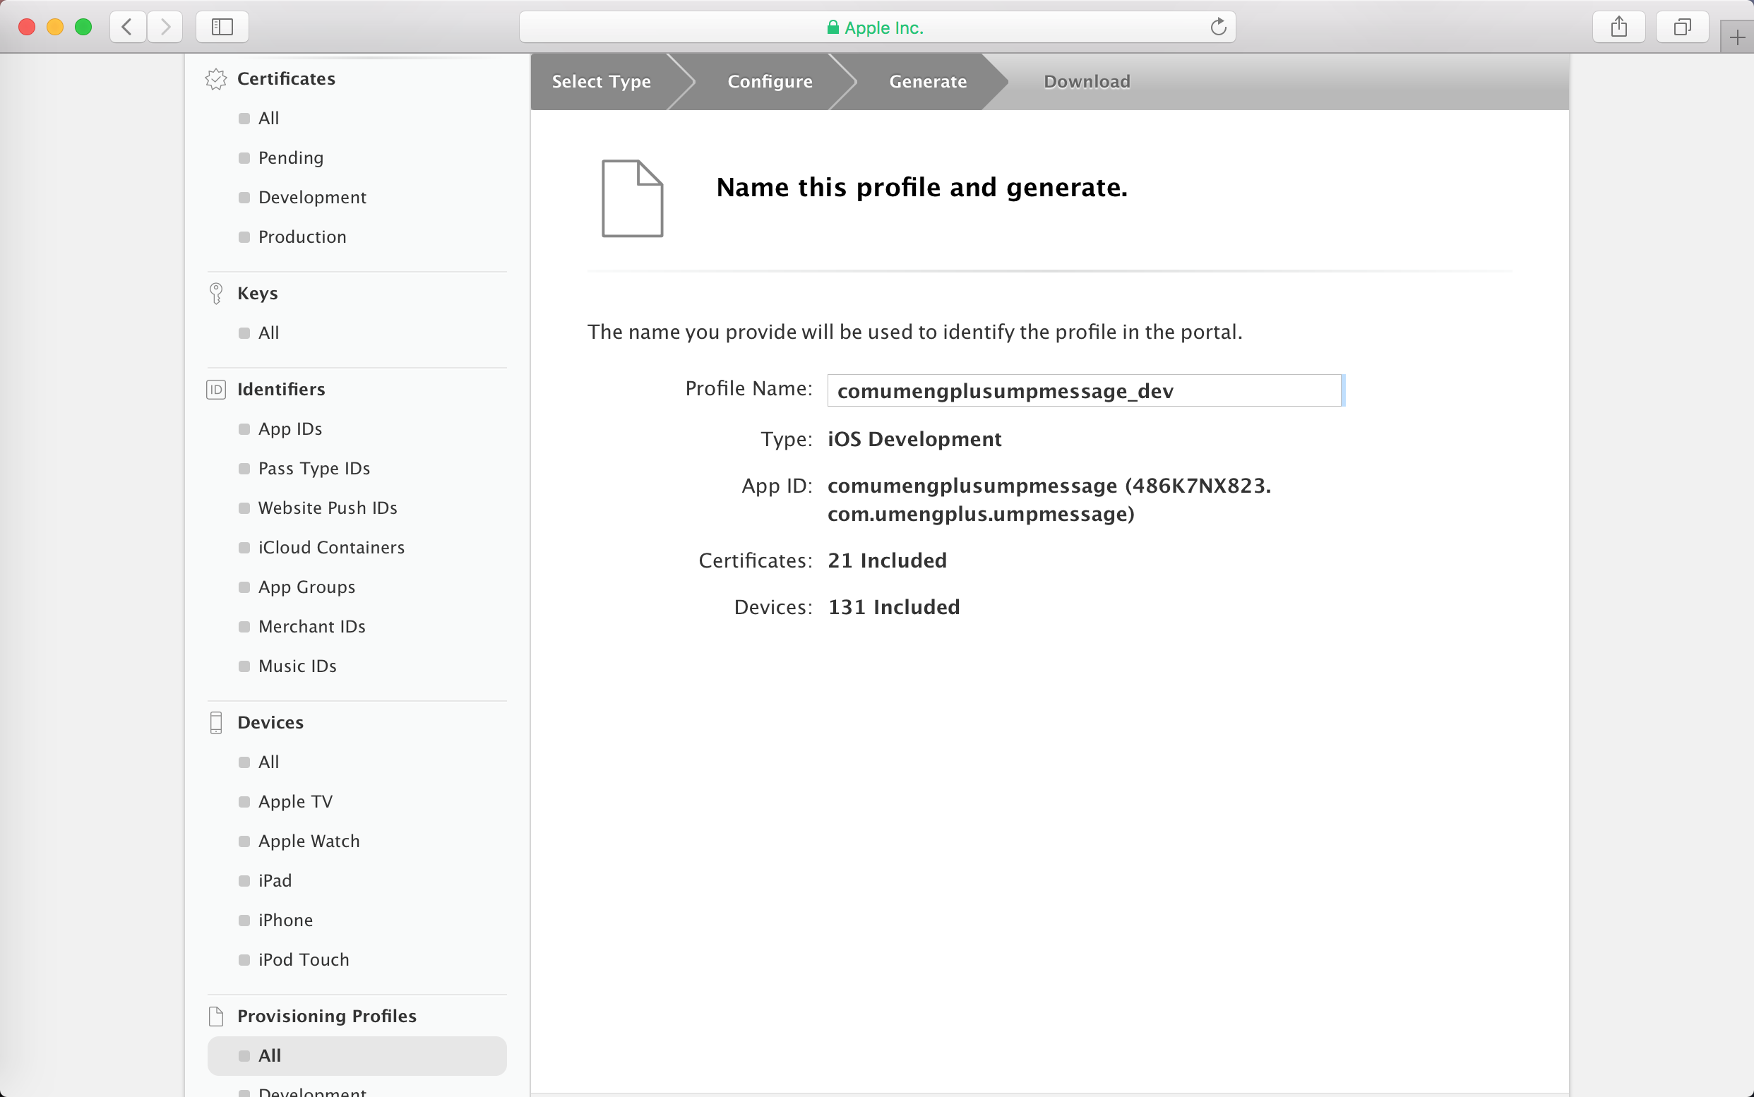This screenshot has width=1754, height=1097.
Task: Toggle the Safari sidebar button
Action: 222,28
